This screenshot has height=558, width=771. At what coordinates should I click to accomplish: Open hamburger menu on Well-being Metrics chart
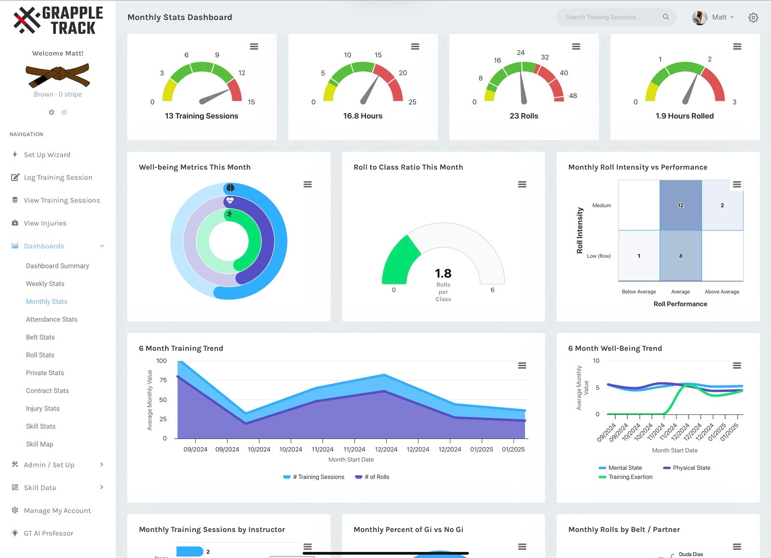point(307,185)
